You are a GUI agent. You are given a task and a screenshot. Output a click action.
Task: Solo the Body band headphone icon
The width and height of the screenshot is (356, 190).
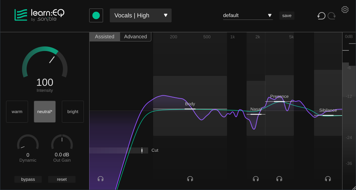click(x=190, y=179)
